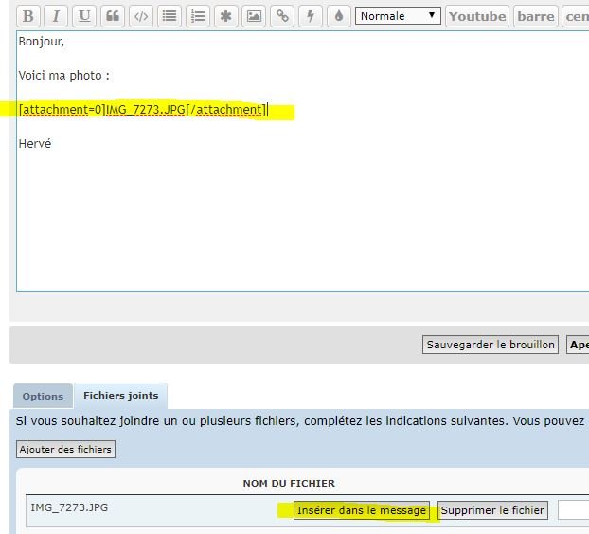Open font color droplet picker
589x534 pixels.
pyautogui.click(x=338, y=16)
